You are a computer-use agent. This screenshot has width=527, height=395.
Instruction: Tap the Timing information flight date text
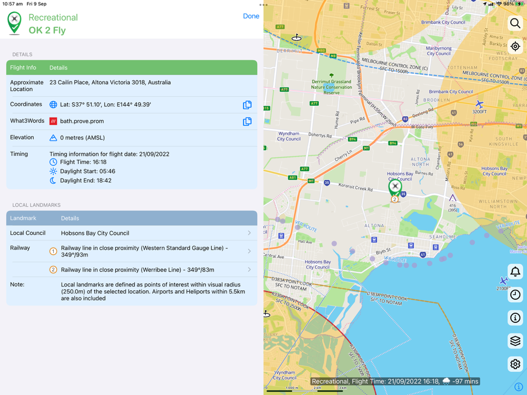point(109,154)
